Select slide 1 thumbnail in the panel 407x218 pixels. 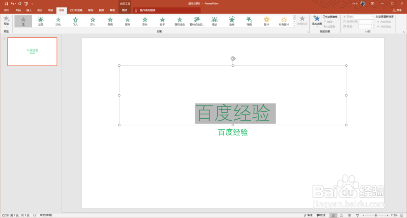pyautogui.click(x=32, y=52)
